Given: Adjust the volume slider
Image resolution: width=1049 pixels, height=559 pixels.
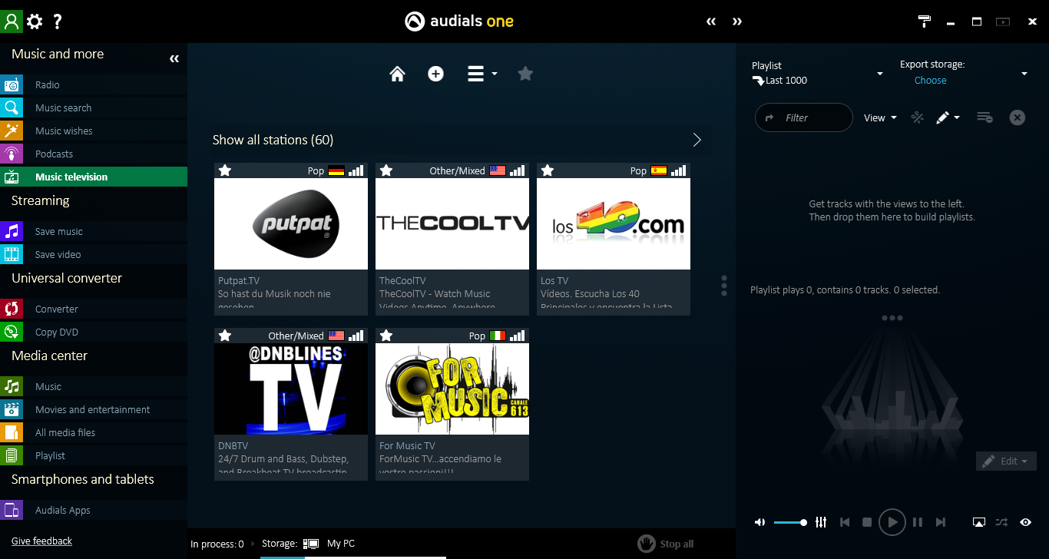Looking at the screenshot, I should point(790,522).
